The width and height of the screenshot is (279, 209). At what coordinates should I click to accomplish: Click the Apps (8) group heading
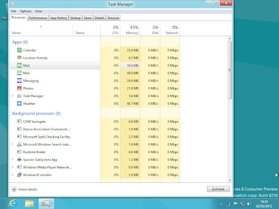[x=20, y=42]
